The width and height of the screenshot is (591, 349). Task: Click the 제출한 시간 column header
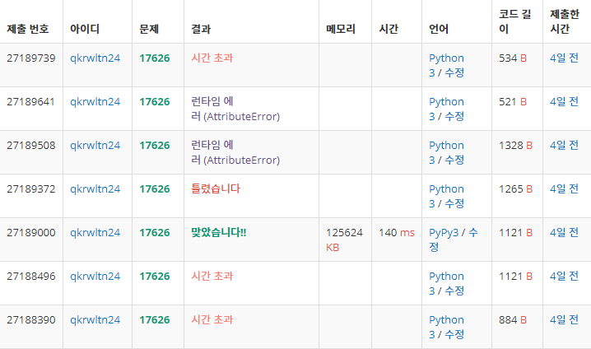pyautogui.click(x=564, y=21)
